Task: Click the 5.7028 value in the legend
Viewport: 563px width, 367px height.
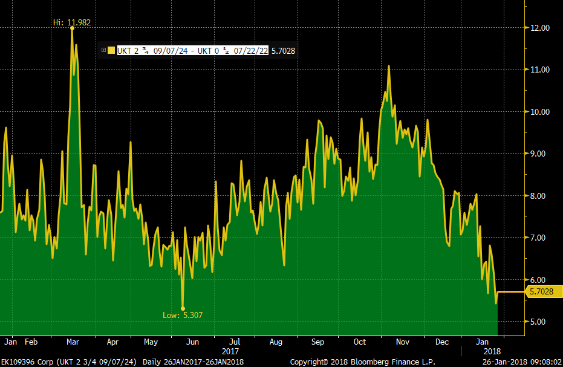Action: tap(283, 51)
